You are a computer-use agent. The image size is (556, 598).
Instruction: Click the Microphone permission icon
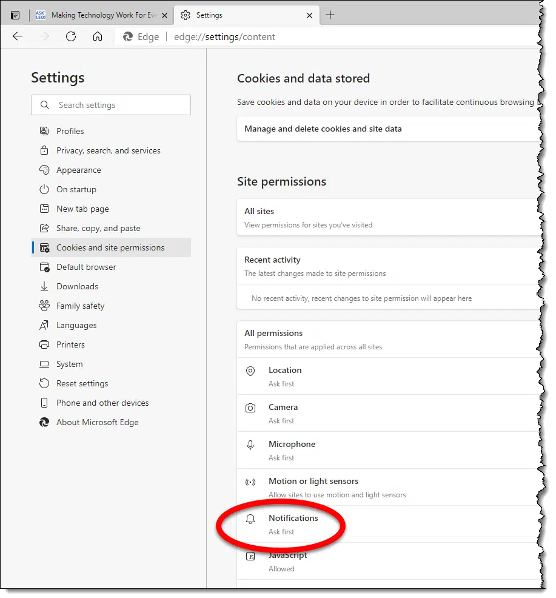coord(250,445)
